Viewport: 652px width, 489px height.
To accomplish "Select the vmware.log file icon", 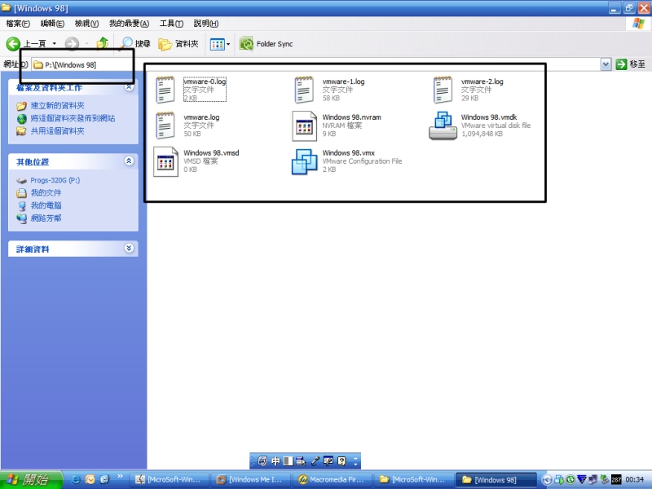I will [x=165, y=126].
